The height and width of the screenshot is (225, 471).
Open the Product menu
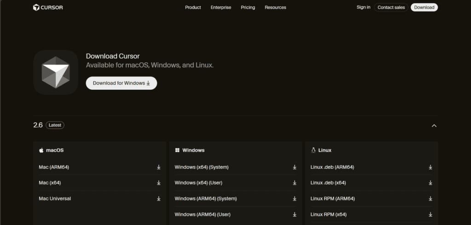point(193,7)
